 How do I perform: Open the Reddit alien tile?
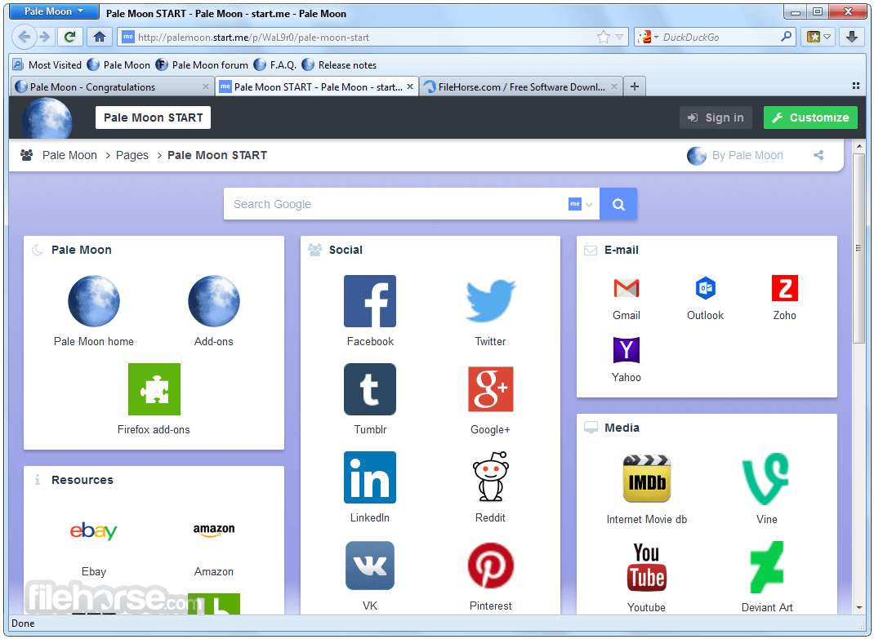(x=491, y=477)
